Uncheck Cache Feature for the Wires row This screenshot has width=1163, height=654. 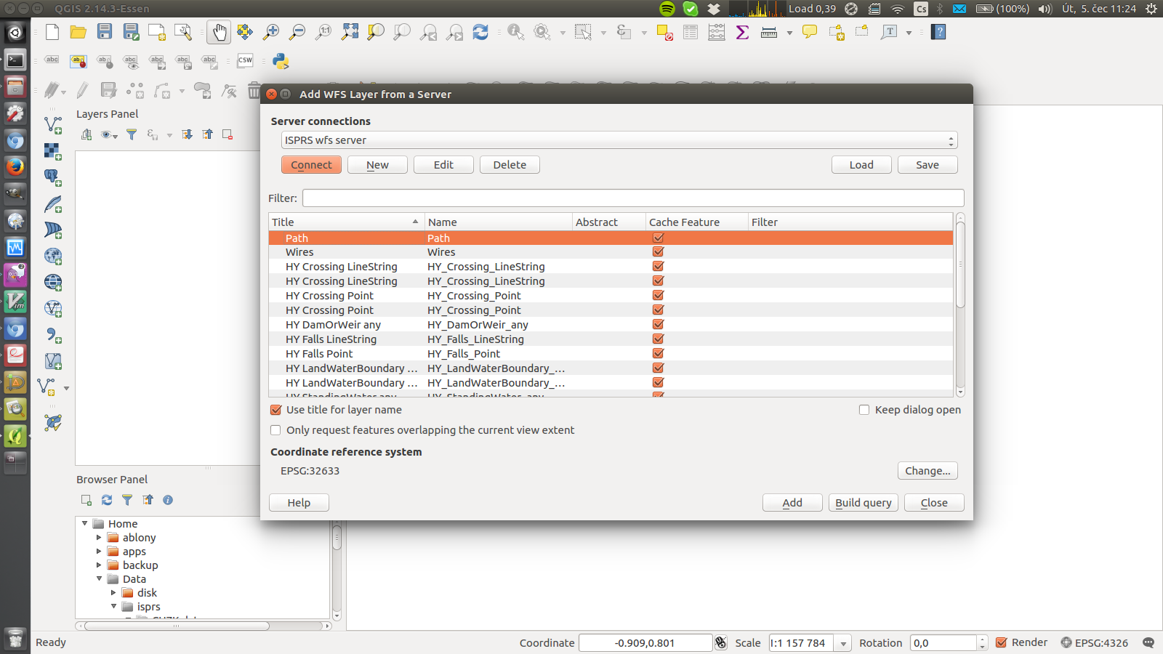click(659, 252)
